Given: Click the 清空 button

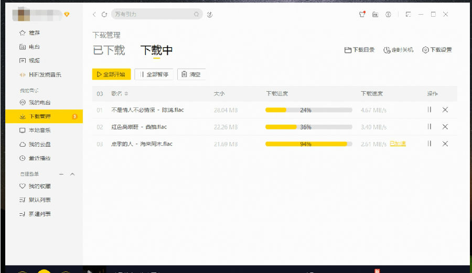Looking at the screenshot, I should pyautogui.click(x=191, y=74).
